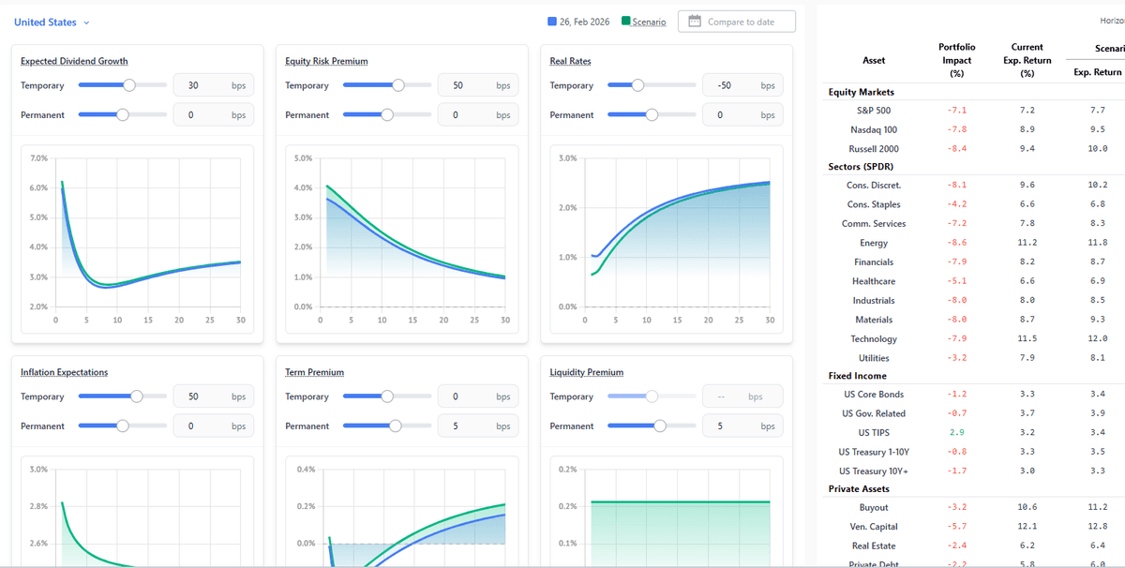Click the Compare to date field
Viewport: 1125px width, 568px height.
(x=741, y=22)
